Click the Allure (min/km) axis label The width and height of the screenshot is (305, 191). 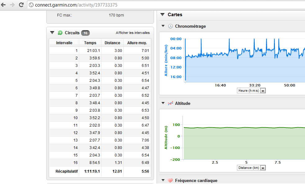point(166,60)
